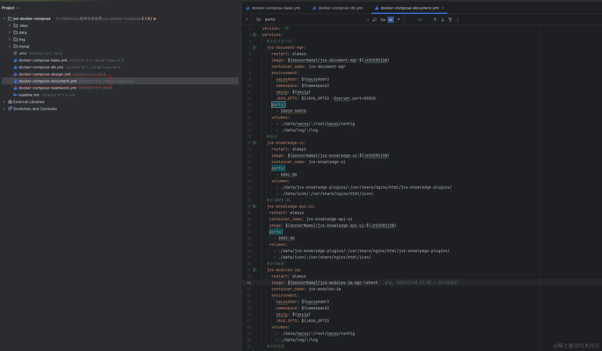The image size is (602, 351).
Task: Run the jvs-knowledge-ui service gutter icon
Action: pos(255,143)
